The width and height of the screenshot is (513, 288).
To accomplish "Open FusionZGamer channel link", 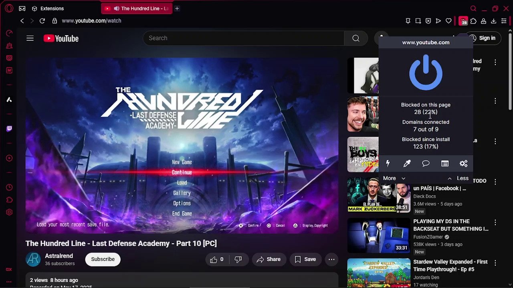I will tap(428, 237).
